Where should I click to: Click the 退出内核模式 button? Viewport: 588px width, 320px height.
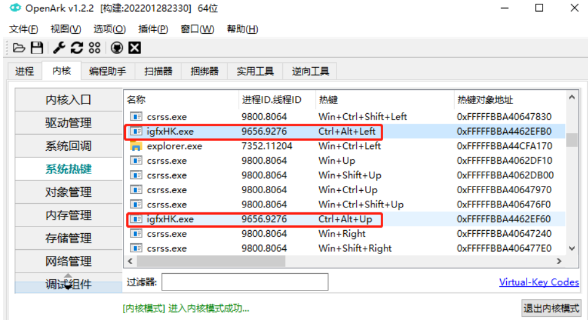click(x=551, y=308)
